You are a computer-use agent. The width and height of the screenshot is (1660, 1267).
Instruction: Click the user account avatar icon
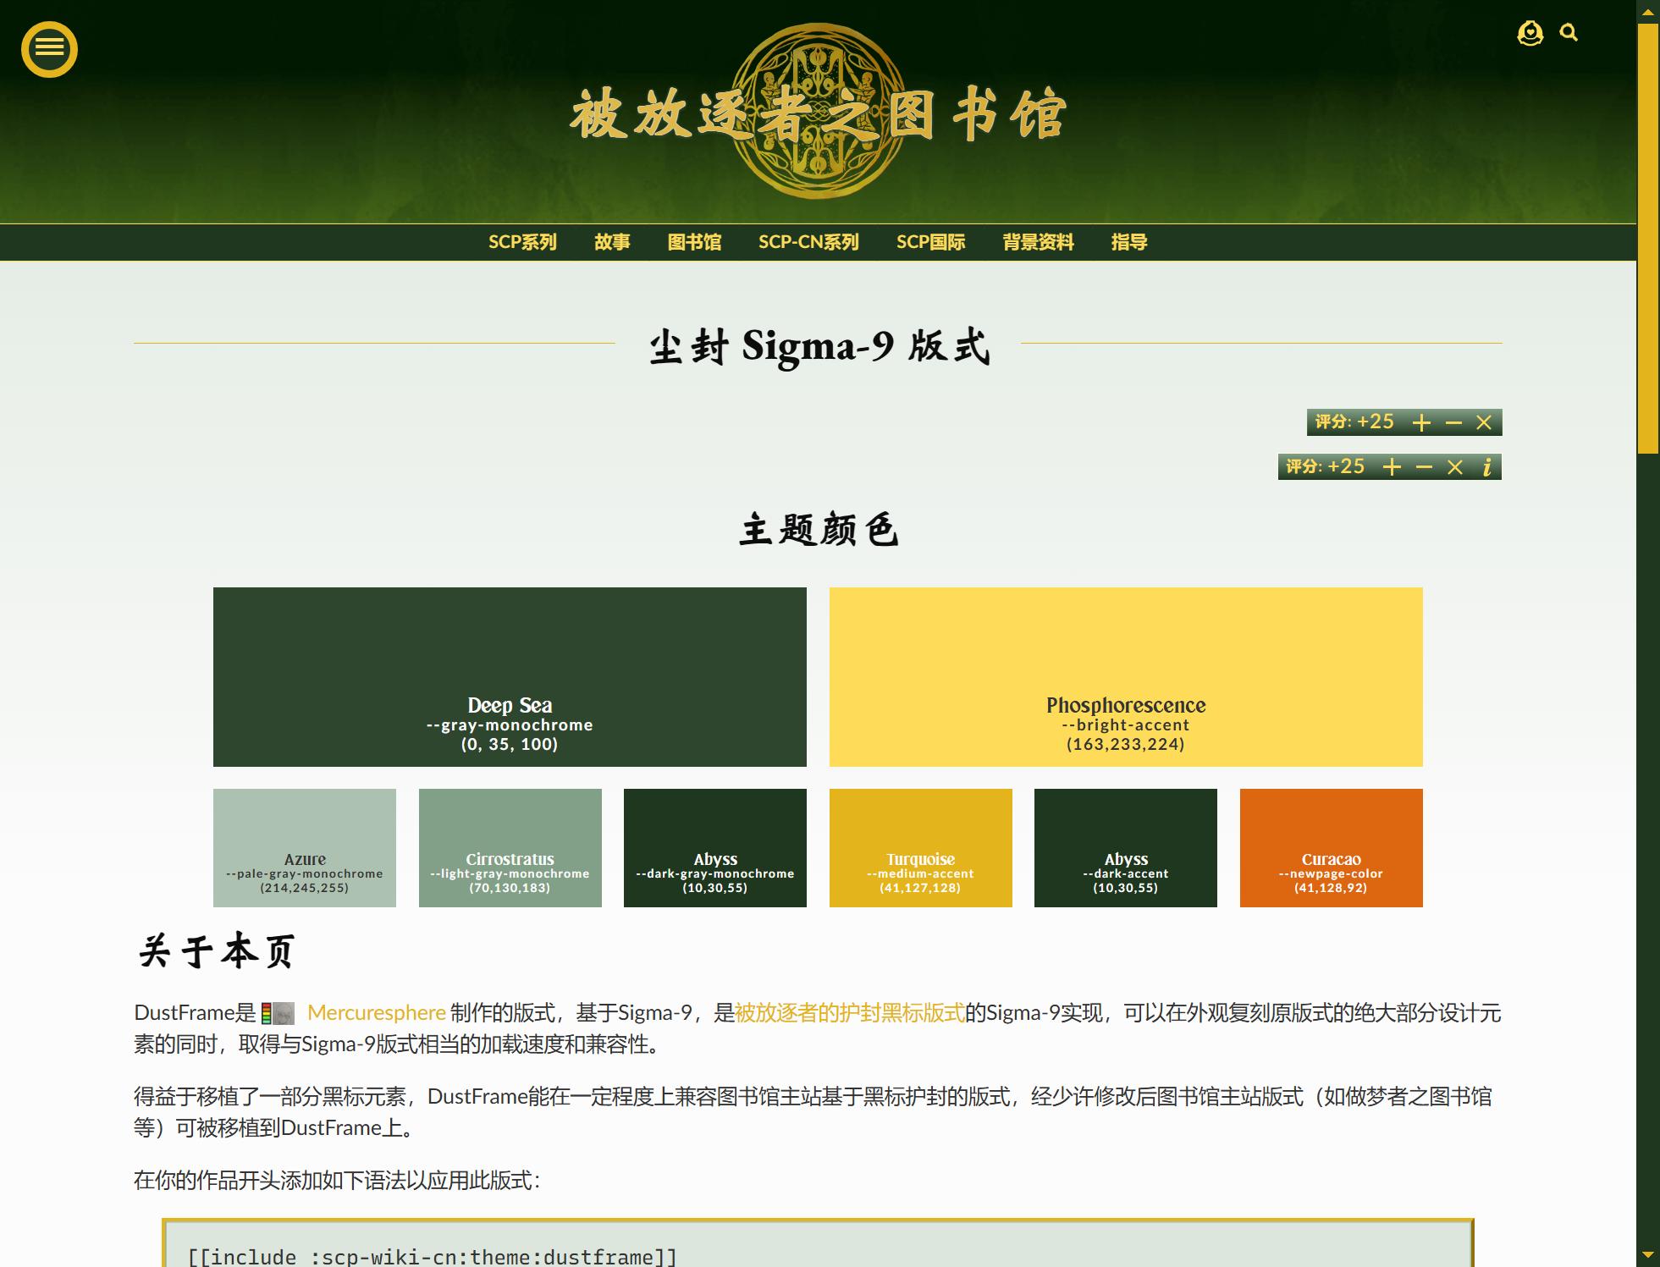click(1530, 34)
